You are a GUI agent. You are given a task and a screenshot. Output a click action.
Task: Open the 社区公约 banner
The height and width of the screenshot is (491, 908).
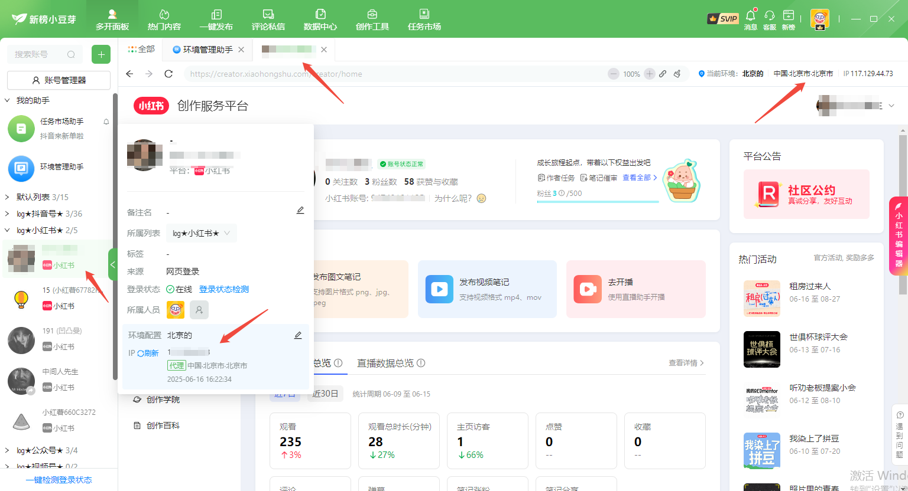(x=806, y=194)
